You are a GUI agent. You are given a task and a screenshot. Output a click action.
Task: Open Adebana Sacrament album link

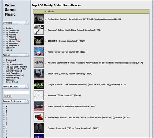pos(95,63)
